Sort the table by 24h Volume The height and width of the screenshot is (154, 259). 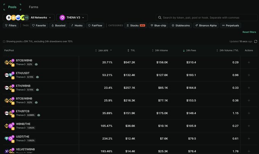[160, 51]
